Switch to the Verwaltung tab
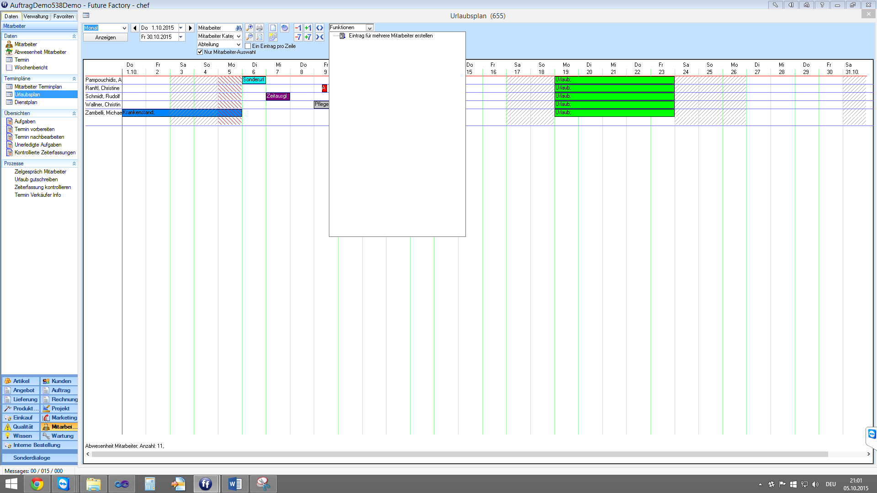The height and width of the screenshot is (493, 877). click(x=36, y=16)
